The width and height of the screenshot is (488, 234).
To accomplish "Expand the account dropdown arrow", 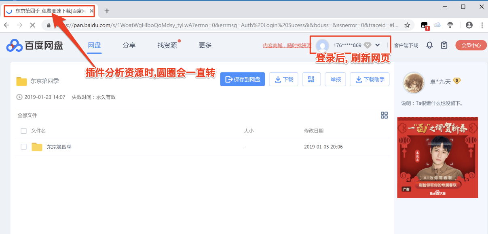I will [378, 45].
